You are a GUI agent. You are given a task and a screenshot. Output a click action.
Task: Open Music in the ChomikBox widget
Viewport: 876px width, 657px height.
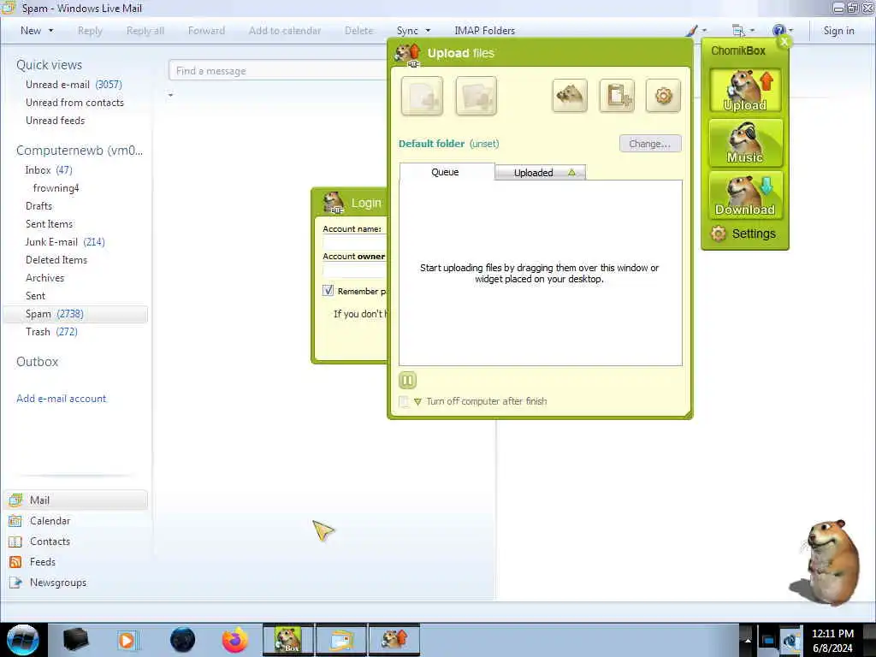coord(745,143)
